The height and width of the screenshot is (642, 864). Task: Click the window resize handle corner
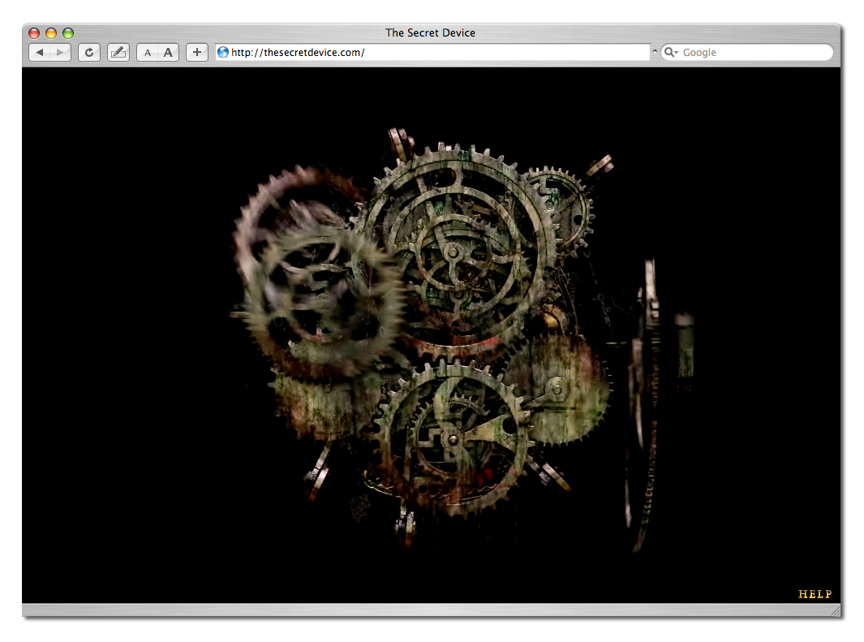click(x=835, y=610)
